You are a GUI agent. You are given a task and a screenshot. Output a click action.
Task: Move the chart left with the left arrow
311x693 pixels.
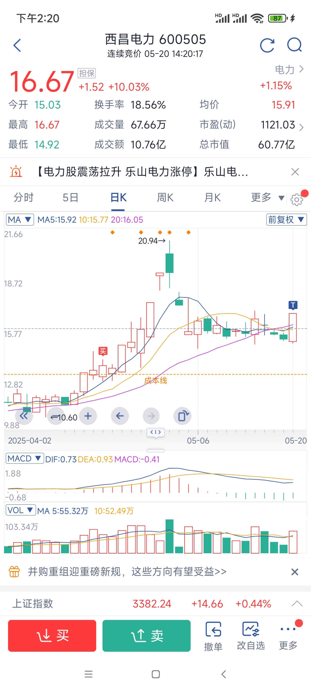(120, 416)
